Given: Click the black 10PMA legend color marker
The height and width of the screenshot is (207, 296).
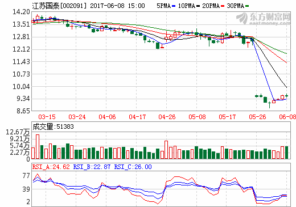Looking at the screenshot, I should click(x=198, y=6).
